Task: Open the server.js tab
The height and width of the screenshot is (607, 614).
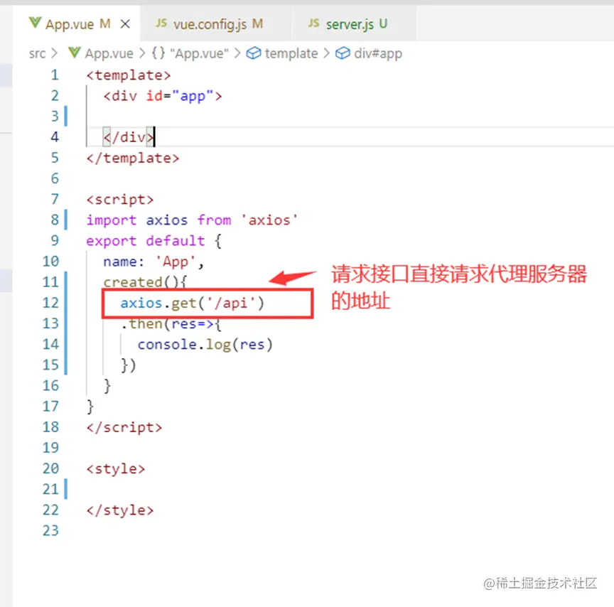Action: coord(353,24)
